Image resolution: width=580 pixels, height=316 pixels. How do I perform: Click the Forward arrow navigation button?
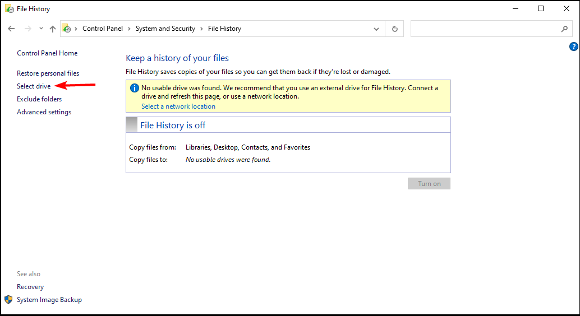click(x=27, y=29)
